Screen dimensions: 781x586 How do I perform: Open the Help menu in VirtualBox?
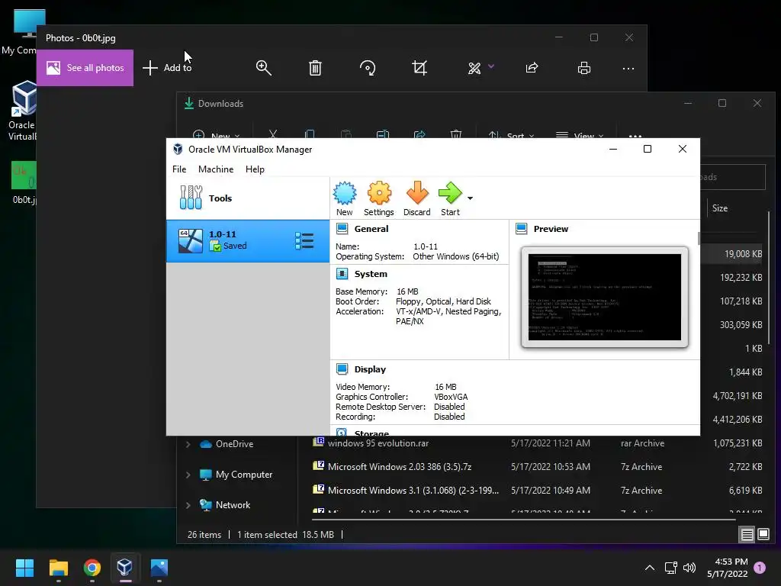255,169
